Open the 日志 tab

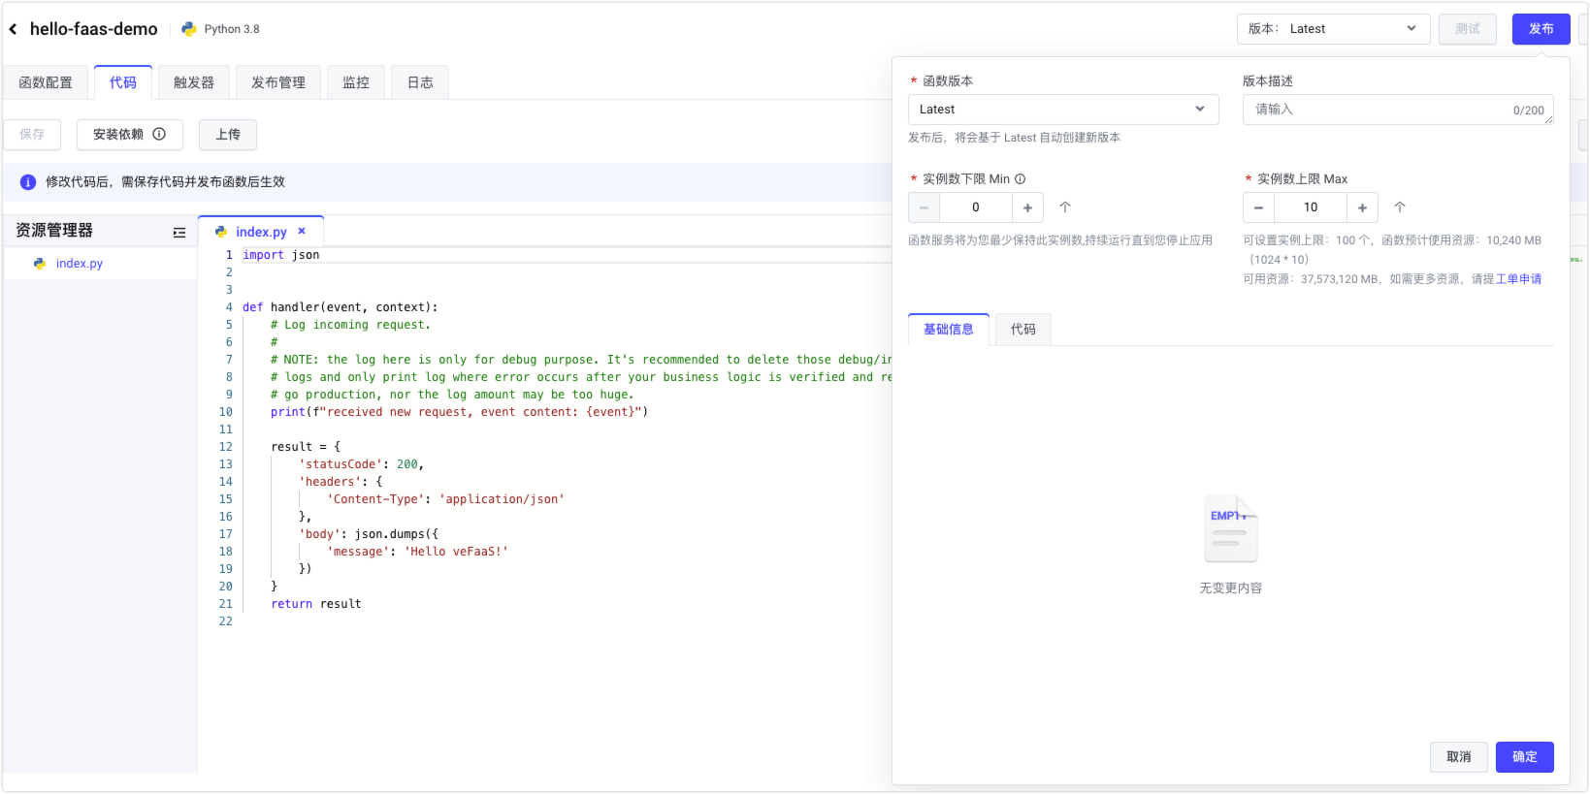pos(420,82)
